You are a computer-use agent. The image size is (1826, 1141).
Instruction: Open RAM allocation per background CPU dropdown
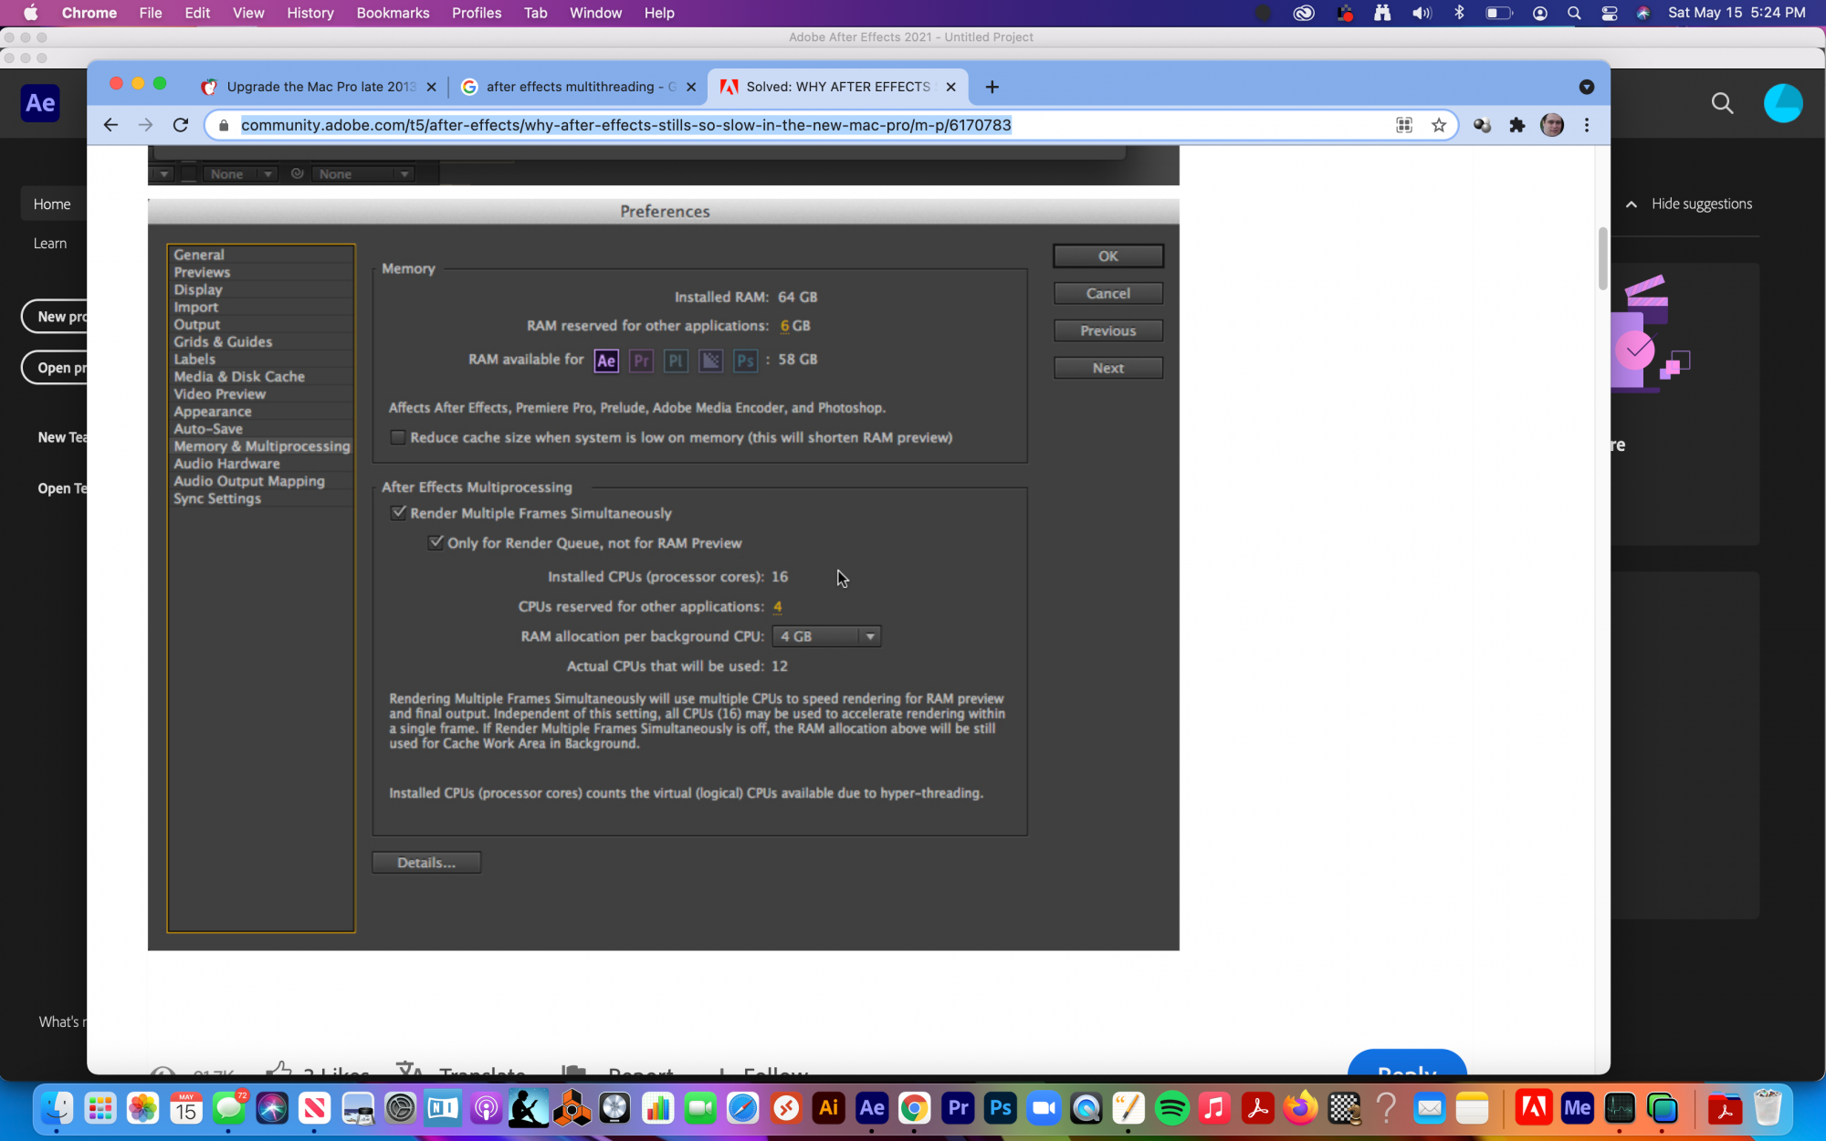(x=826, y=636)
